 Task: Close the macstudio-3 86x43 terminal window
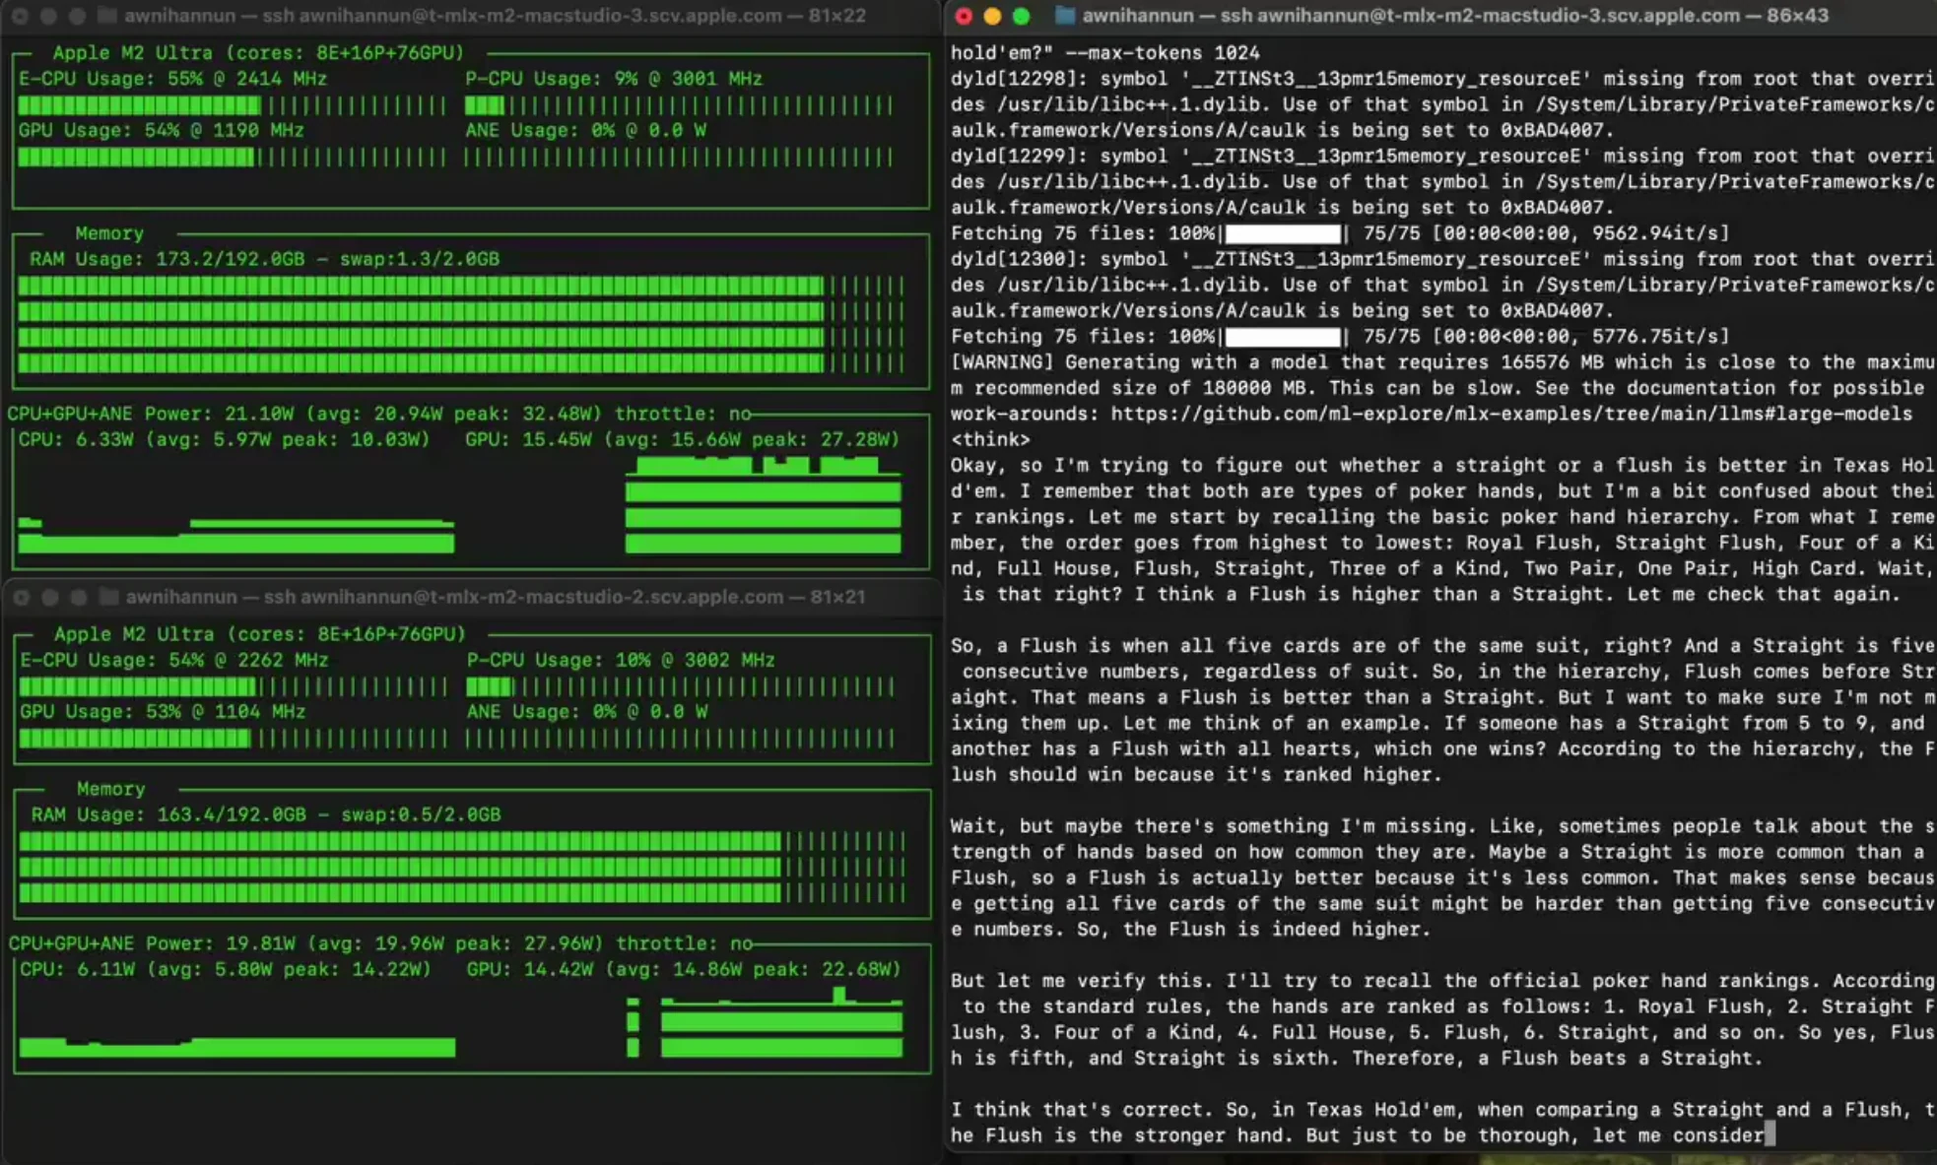(964, 16)
